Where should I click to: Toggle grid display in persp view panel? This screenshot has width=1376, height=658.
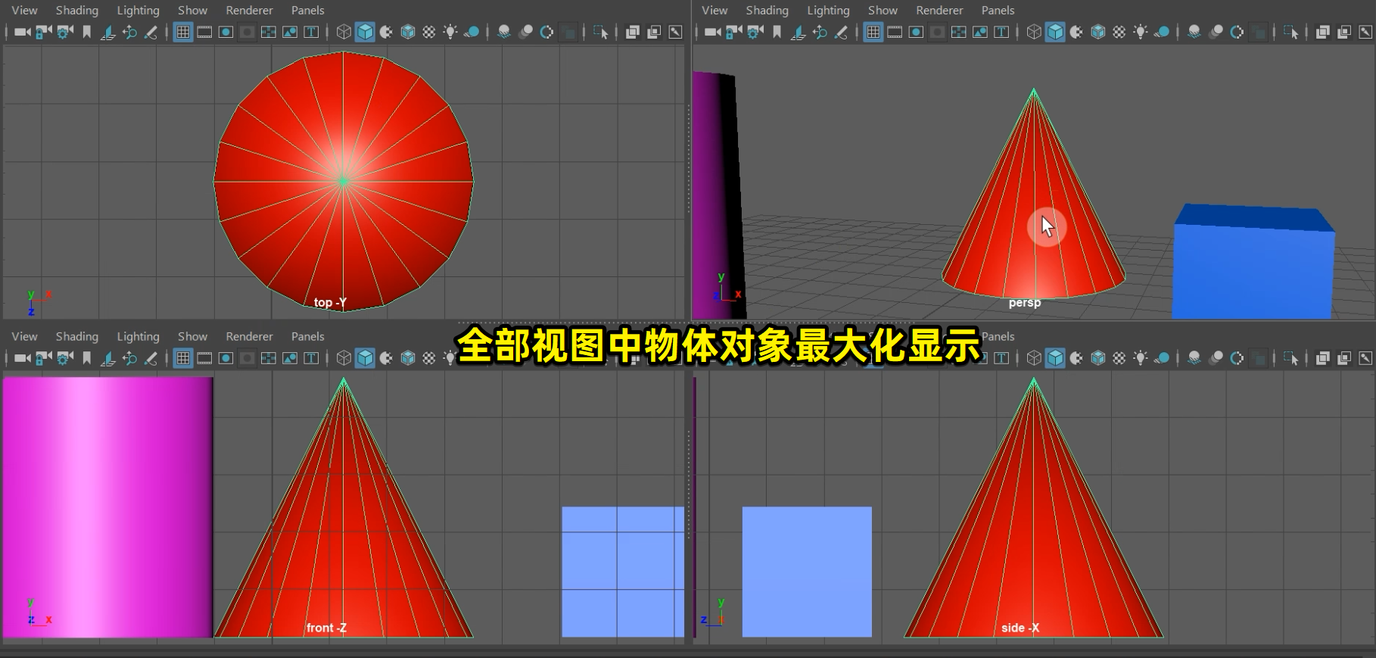click(873, 32)
